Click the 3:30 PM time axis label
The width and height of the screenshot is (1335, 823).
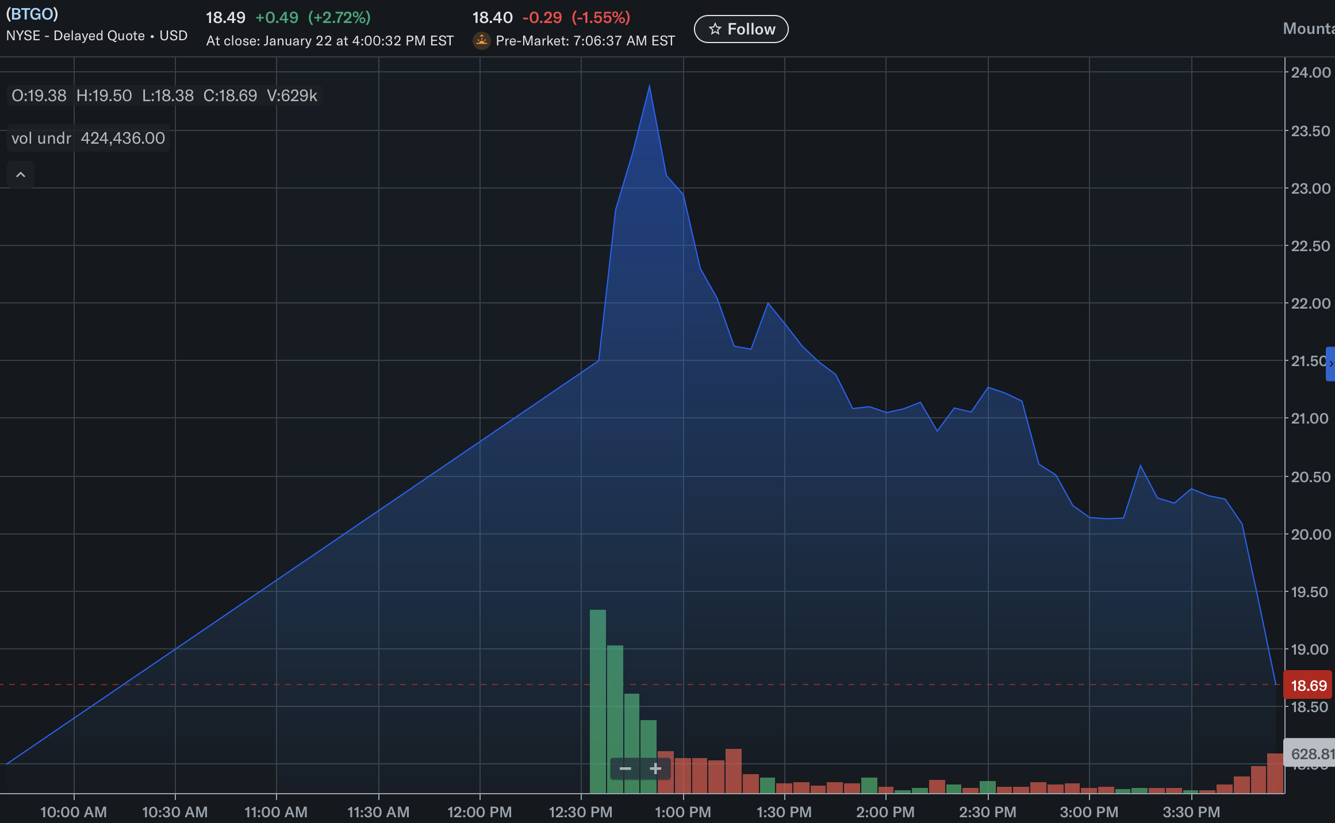click(x=1191, y=812)
